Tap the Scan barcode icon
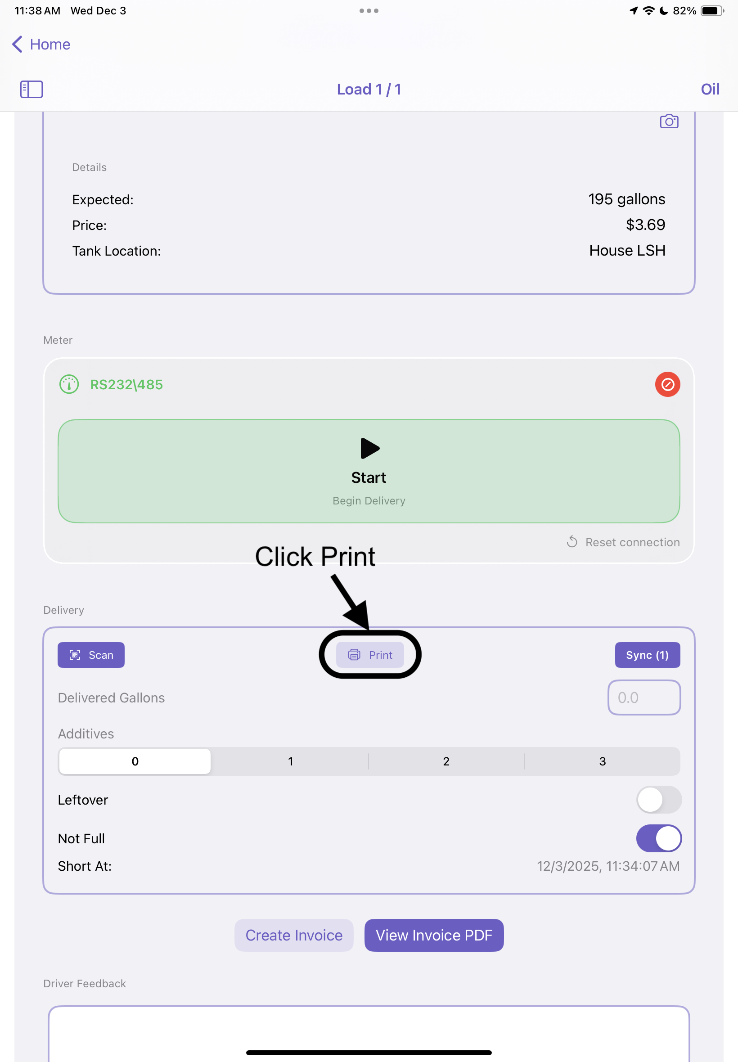 [75, 655]
